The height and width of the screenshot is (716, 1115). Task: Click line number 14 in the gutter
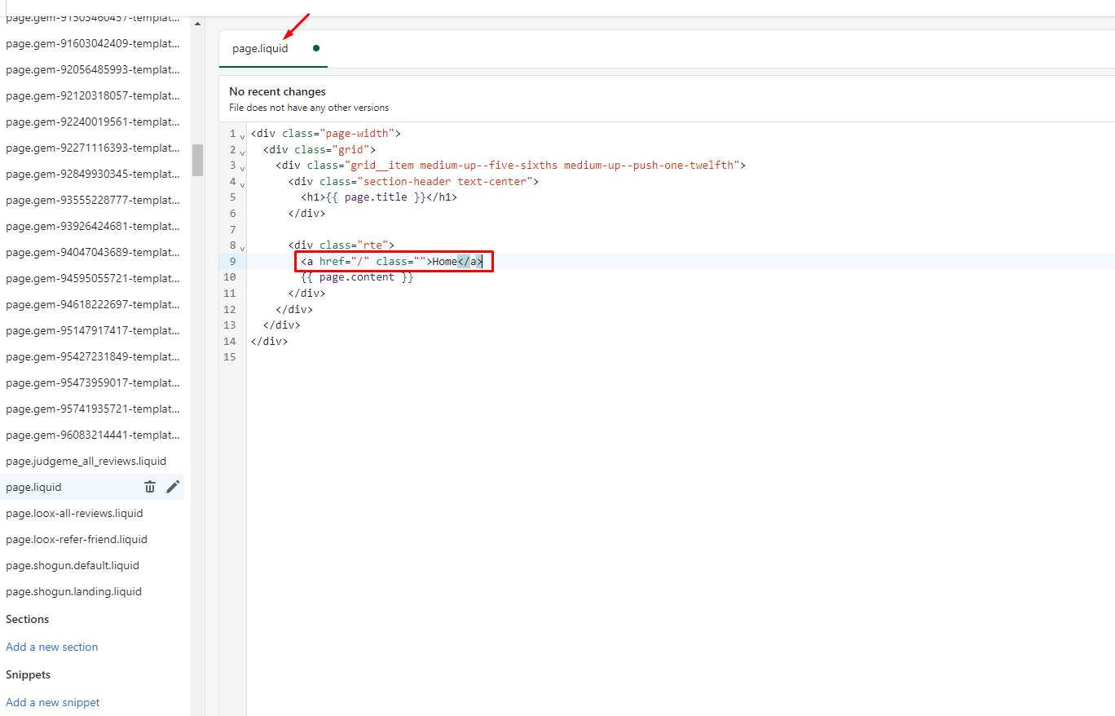[230, 341]
